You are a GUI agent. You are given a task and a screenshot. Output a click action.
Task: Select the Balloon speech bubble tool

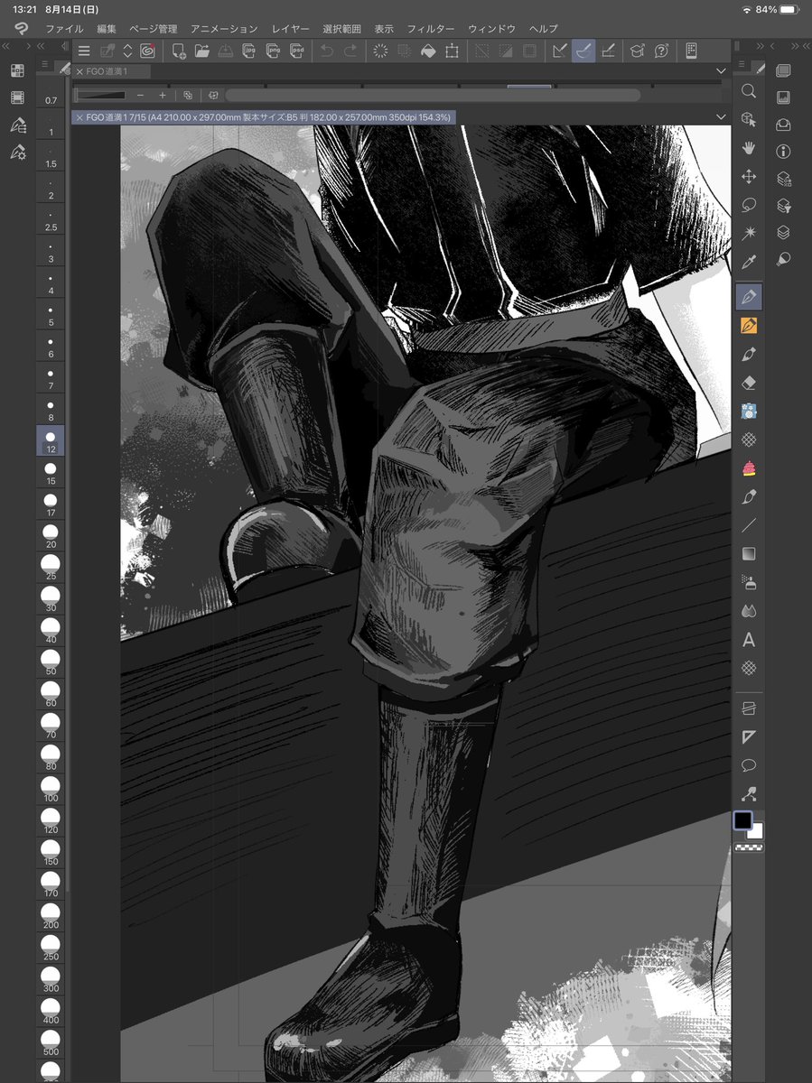point(748,765)
